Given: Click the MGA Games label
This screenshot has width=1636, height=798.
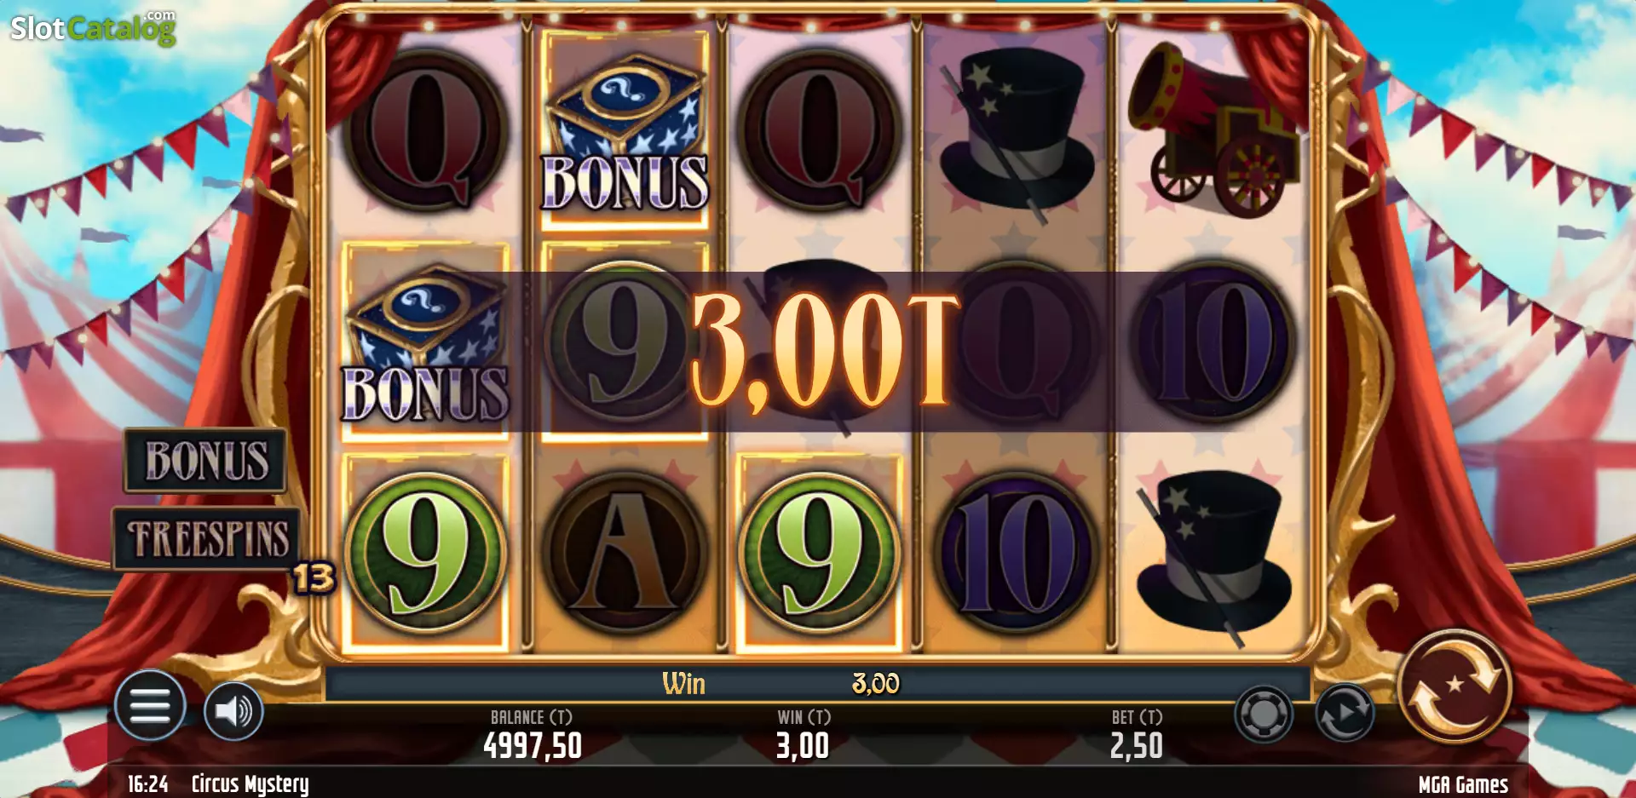Looking at the screenshot, I should point(1463,784).
